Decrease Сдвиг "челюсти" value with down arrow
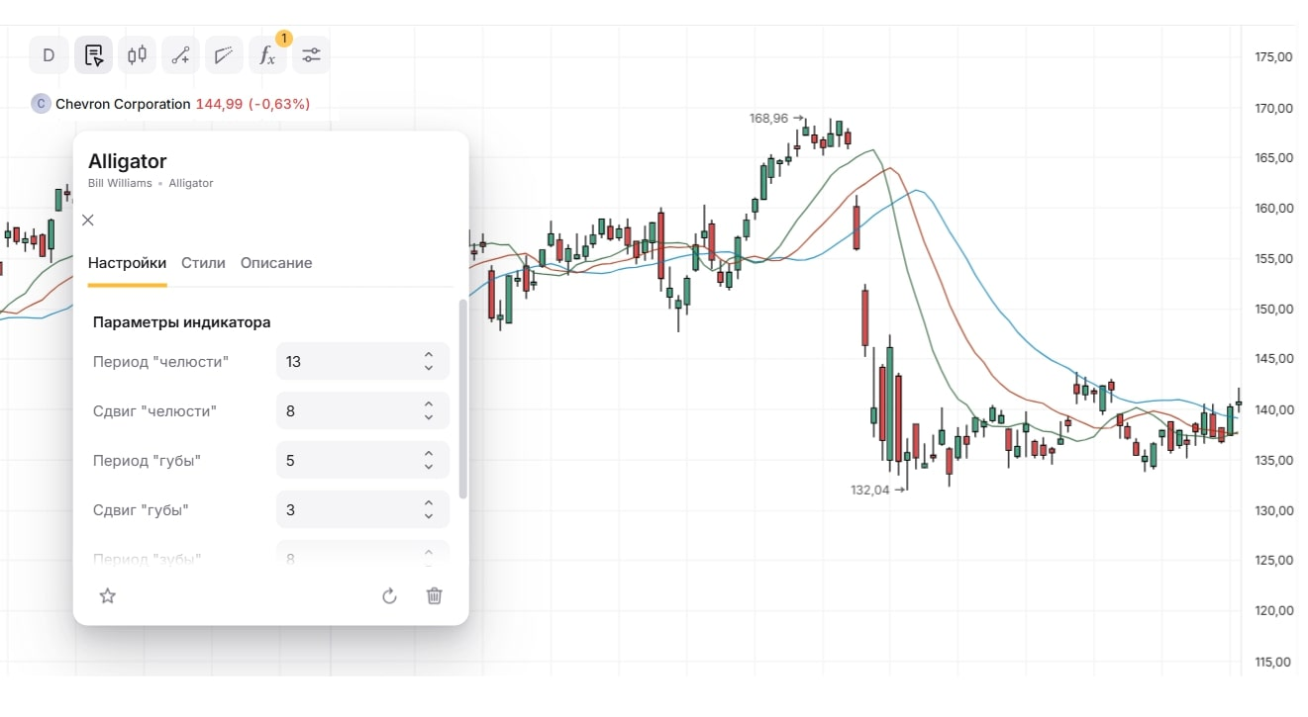The height and width of the screenshot is (717, 1308). [x=429, y=417]
